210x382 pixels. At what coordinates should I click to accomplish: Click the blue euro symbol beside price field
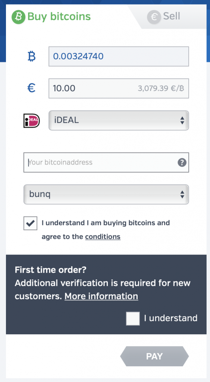[31, 88]
